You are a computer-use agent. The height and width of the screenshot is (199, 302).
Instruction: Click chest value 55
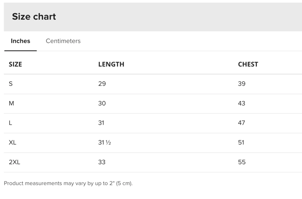point(242,162)
